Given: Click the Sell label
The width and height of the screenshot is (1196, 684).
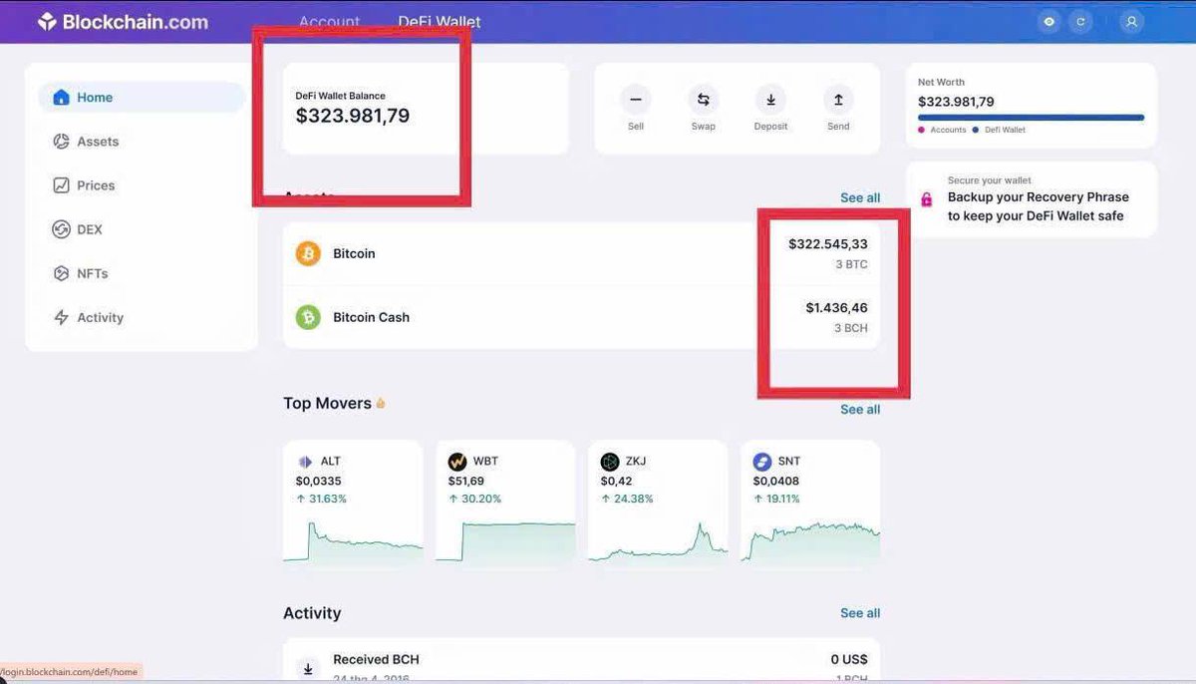Looking at the screenshot, I should tap(636, 127).
